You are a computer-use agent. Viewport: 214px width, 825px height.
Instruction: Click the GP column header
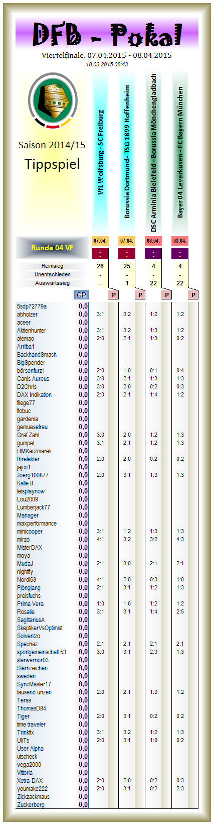click(x=81, y=295)
